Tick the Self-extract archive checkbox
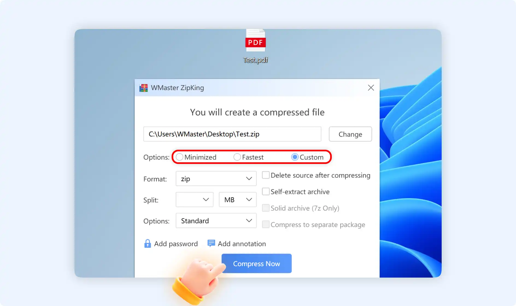This screenshot has height=306, width=516. [266, 192]
